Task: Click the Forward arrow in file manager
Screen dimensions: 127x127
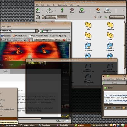Action: (49, 10)
